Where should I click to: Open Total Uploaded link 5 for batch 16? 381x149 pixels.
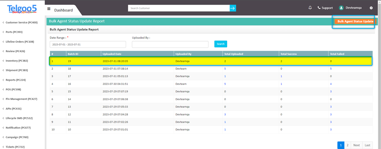225,84
